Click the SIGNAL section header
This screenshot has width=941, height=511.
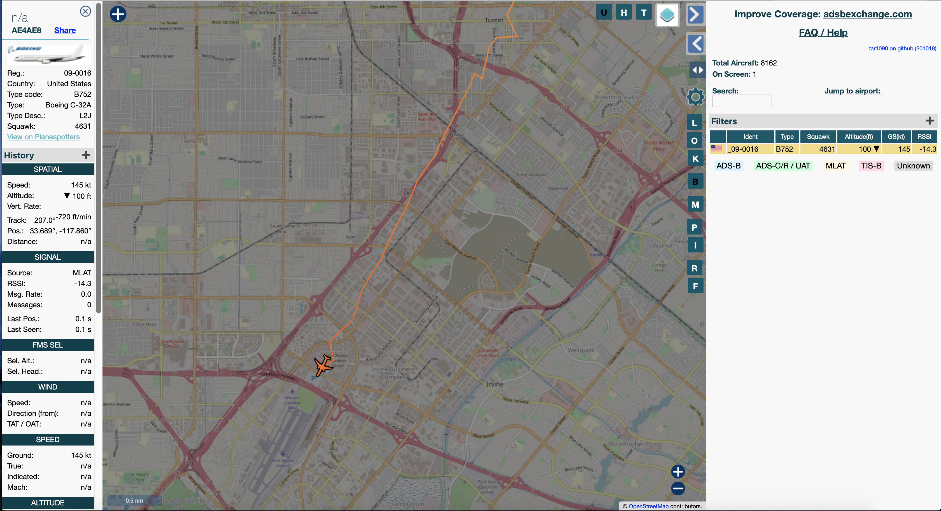click(48, 257)
